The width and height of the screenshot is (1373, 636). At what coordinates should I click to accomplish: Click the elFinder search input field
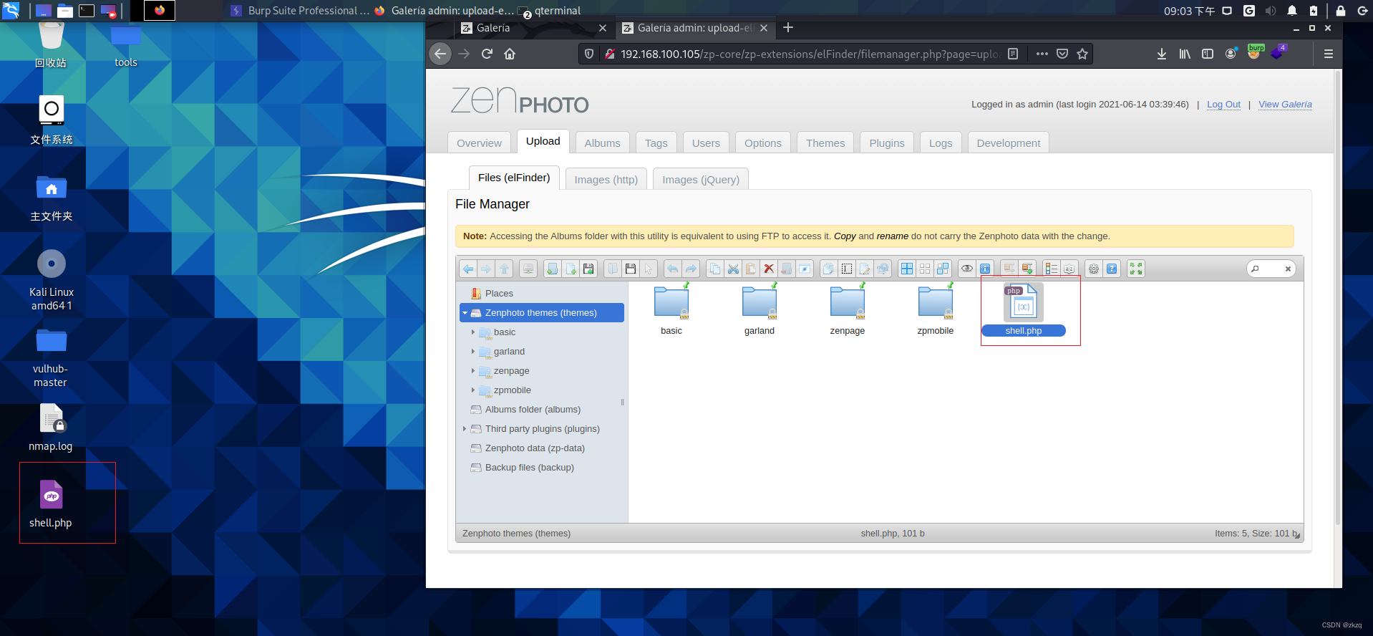1271,269
